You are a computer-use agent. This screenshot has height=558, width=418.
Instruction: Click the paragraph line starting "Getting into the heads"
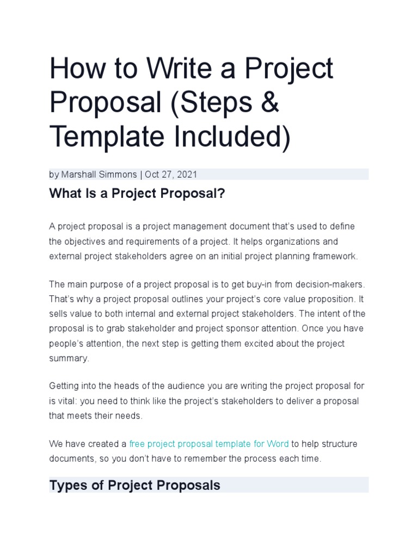(206, 386)
